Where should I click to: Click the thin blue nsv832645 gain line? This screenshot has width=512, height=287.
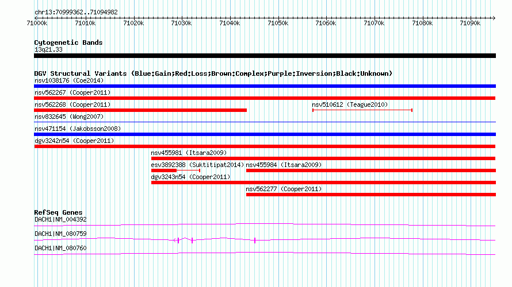tap(265, 122)
